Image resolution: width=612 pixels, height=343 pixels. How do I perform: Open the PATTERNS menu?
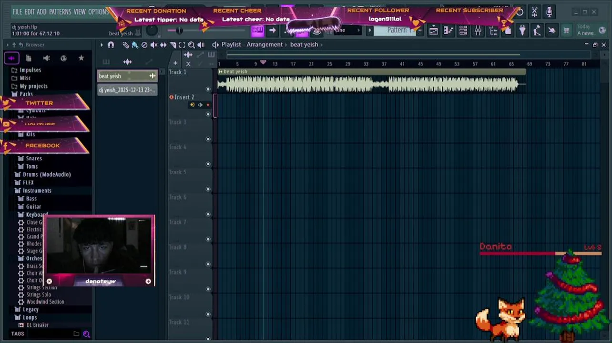click(60, 12)
